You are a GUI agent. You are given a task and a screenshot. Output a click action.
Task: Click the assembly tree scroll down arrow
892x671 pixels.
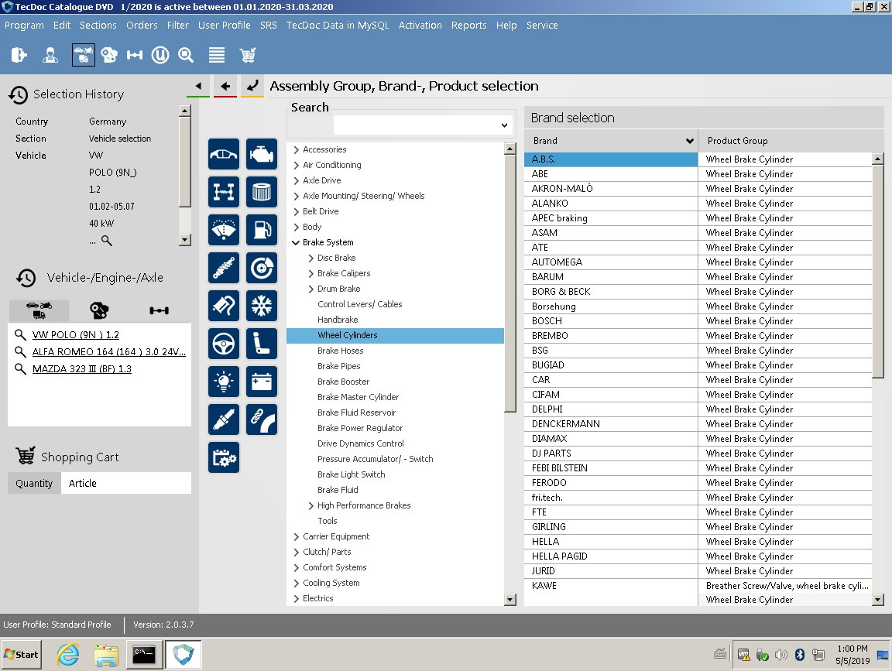[x=510, y=599]
